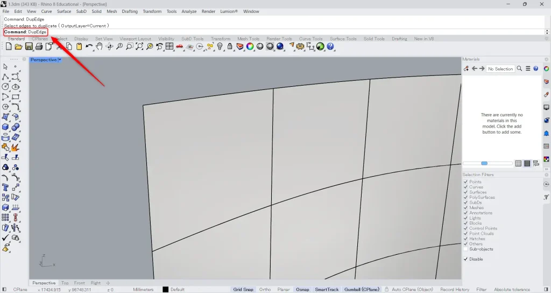
Task: Toggle the Surfaces selection filter
Action: click(465, 192)
